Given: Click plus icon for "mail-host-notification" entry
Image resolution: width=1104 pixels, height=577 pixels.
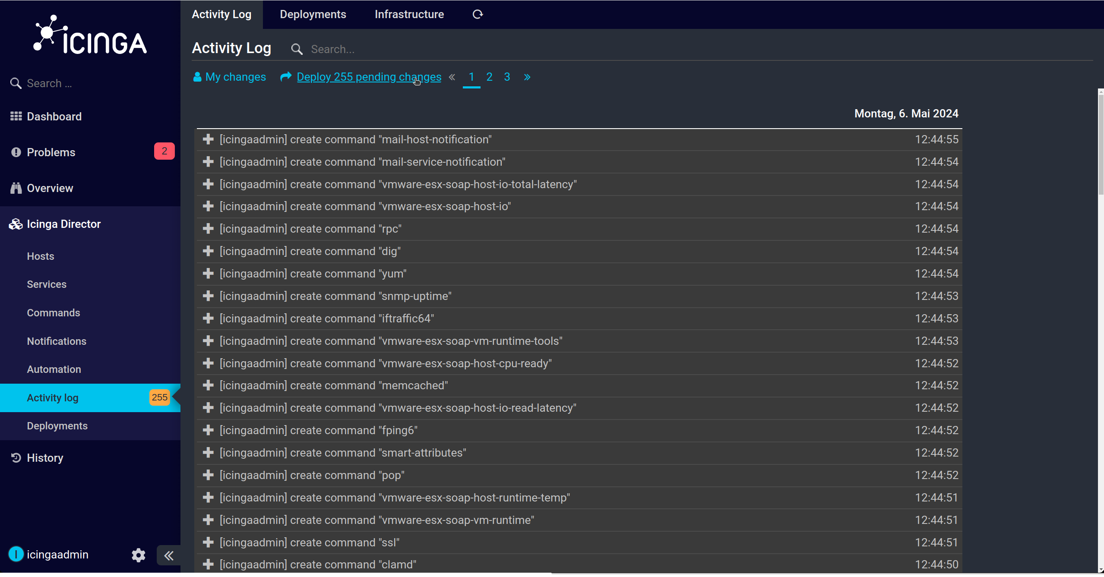Looking at the screenshot, I should [208, 139].
